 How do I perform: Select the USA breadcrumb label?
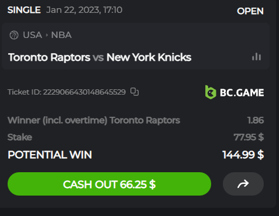pyautogui.click(x=32, y=35)
